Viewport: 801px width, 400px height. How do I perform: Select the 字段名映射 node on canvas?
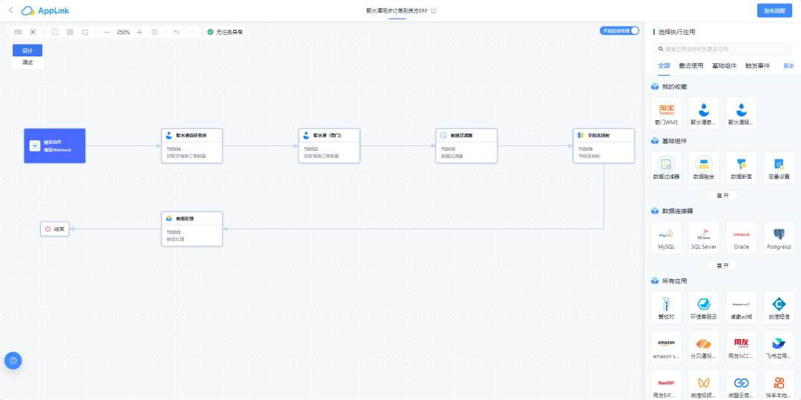coord(604,145)
